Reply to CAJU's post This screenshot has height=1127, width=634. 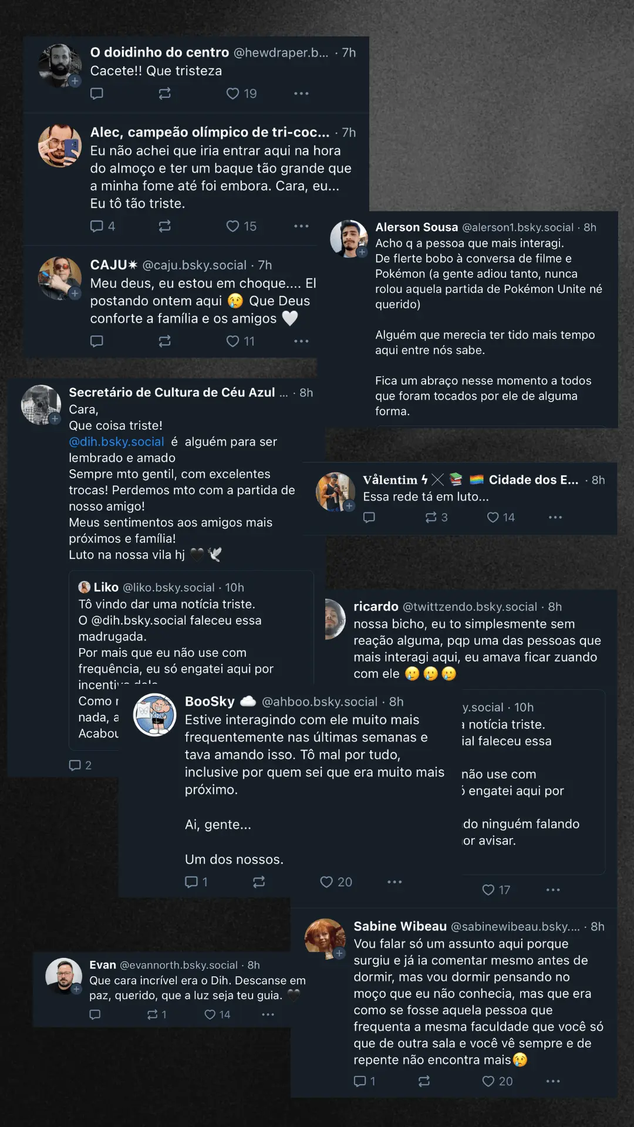pos(97,341)
